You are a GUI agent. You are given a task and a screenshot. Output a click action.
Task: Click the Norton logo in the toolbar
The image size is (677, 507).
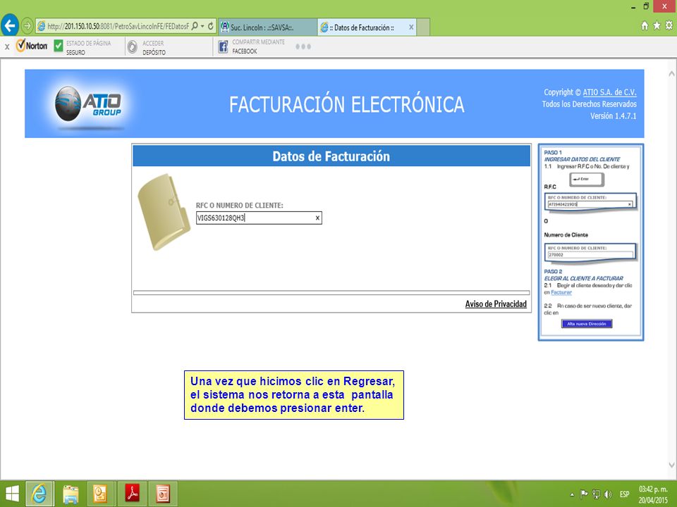[32, 45]
